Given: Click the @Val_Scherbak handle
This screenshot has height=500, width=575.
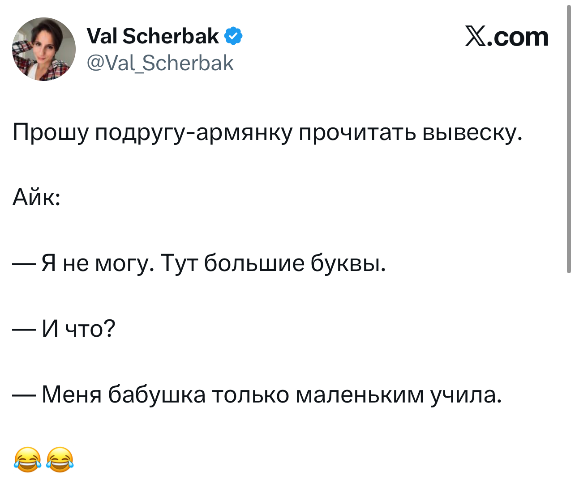Looking at the screenshot, I should [x=160, y=63].
